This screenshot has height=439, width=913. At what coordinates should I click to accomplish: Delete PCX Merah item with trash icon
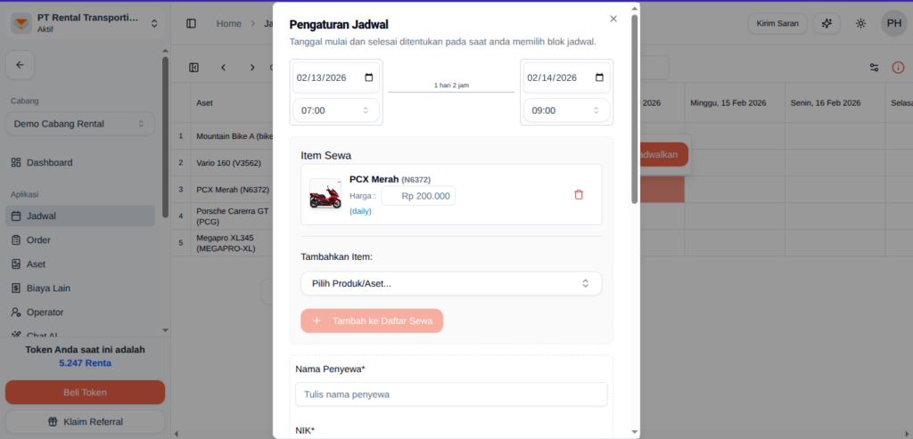point(579,194)
